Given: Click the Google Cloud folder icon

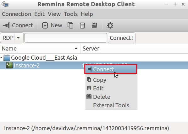Looking at the screenshot, I should coord(7,57).
